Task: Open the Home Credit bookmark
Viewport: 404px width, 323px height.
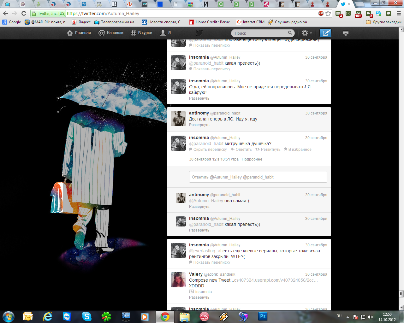Action: (x=211, y=22)
